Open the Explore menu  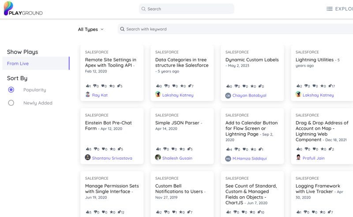340,9
